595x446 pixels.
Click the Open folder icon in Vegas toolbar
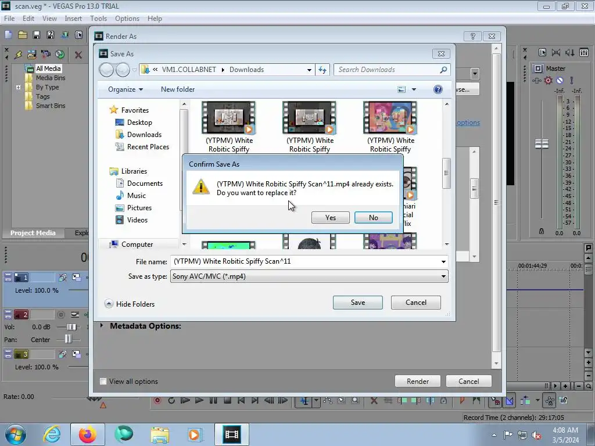pos(23,35)
